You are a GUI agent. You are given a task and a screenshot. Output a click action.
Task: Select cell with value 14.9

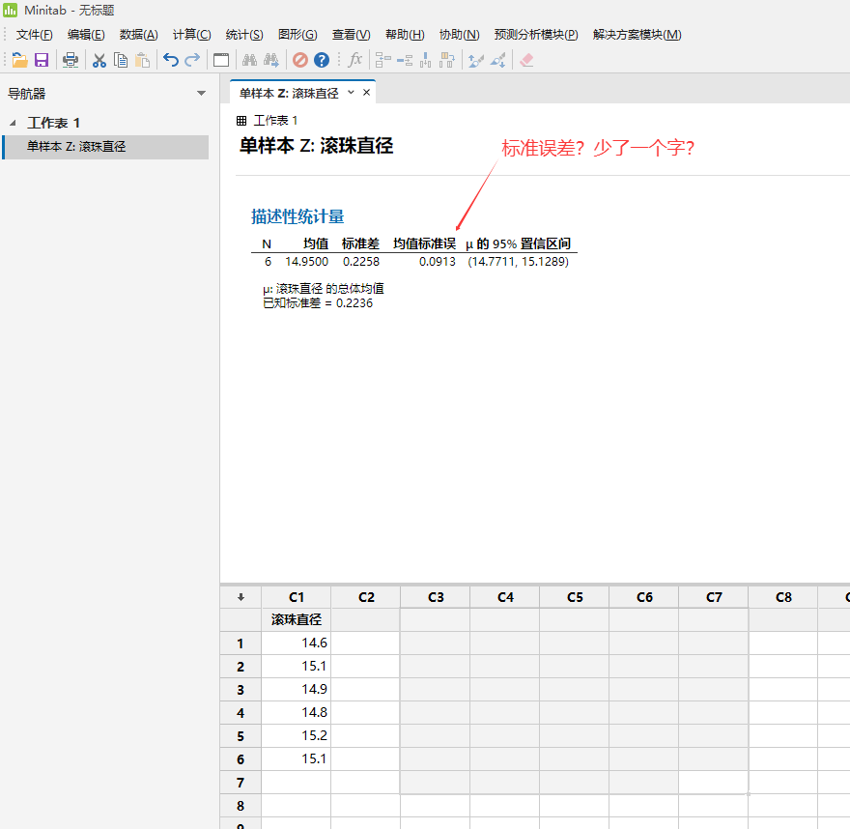click(x=296, y=689)
